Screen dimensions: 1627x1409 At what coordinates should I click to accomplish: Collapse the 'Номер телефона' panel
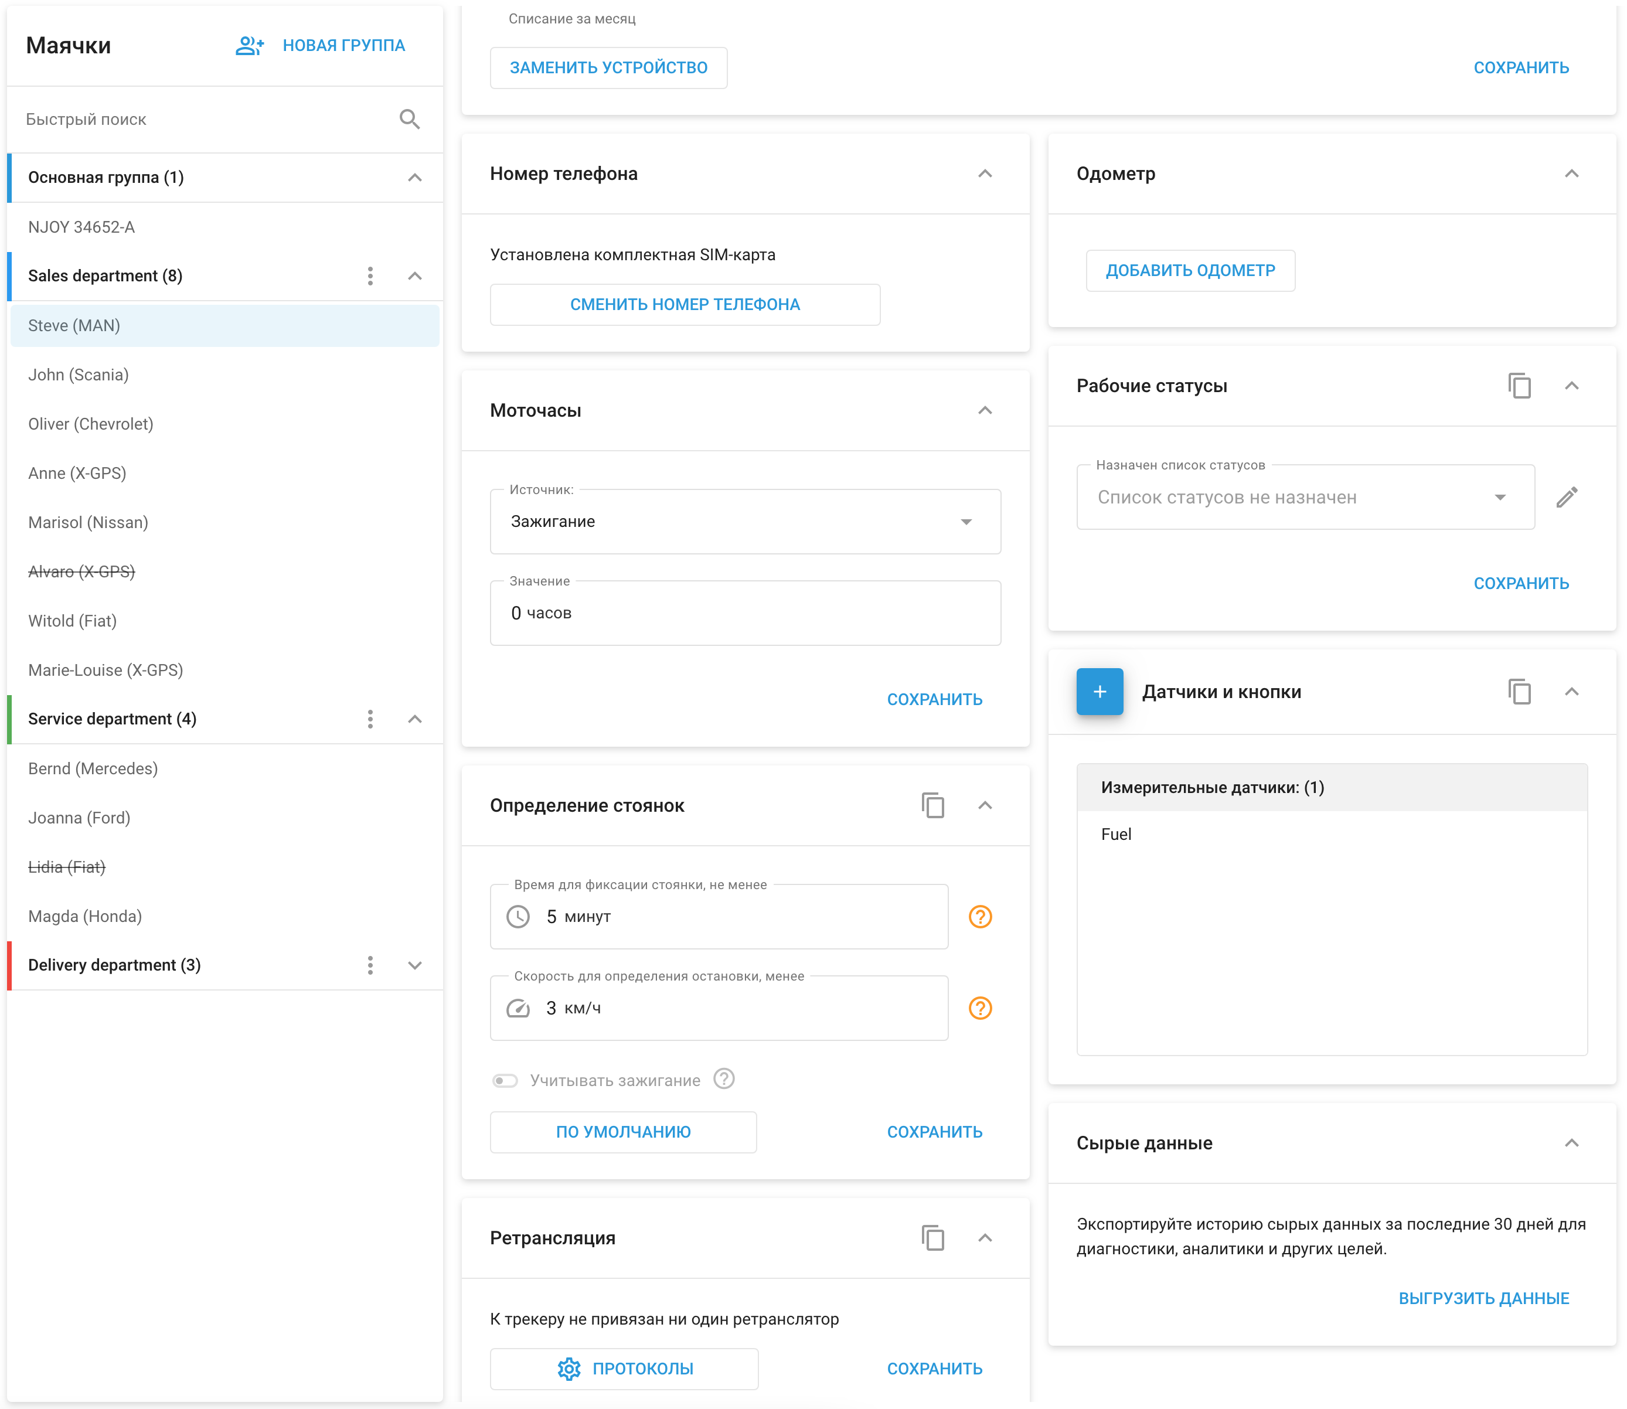[985, 173]
